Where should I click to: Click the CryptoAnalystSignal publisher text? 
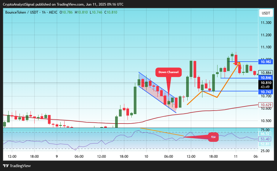tap(19, 4)
